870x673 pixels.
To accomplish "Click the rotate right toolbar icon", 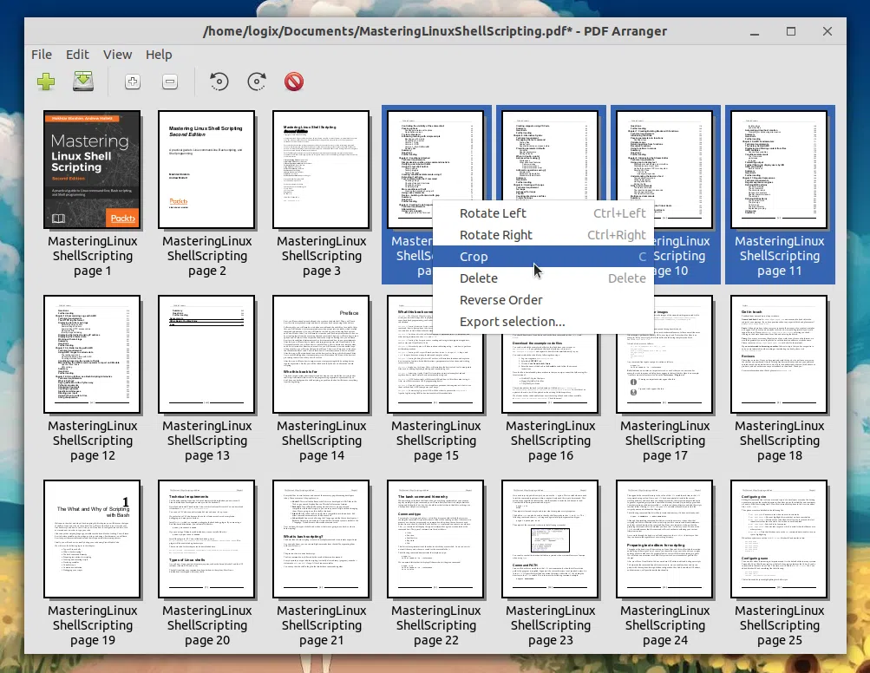I will (x=257, y=82).
